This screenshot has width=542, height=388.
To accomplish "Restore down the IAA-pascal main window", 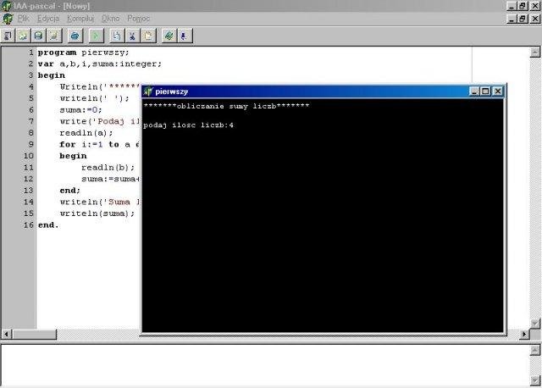I will [523, 6].
